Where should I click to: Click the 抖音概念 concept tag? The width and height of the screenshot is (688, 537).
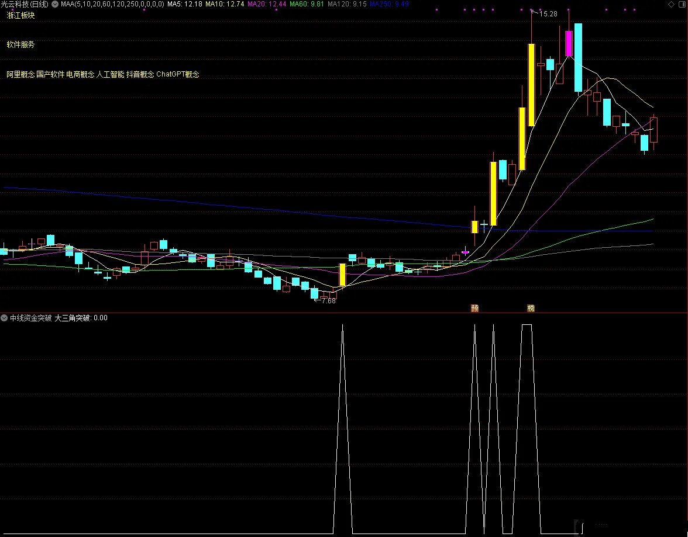click(x=140, y=74)
